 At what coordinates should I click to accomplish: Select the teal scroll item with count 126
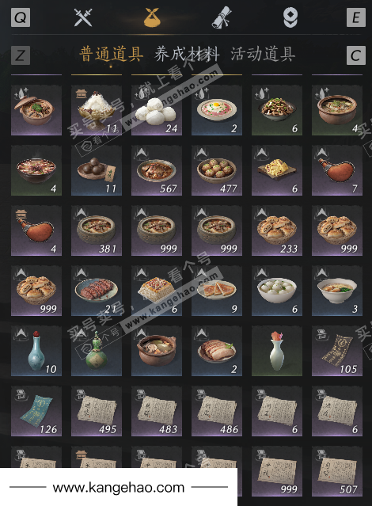36,411
